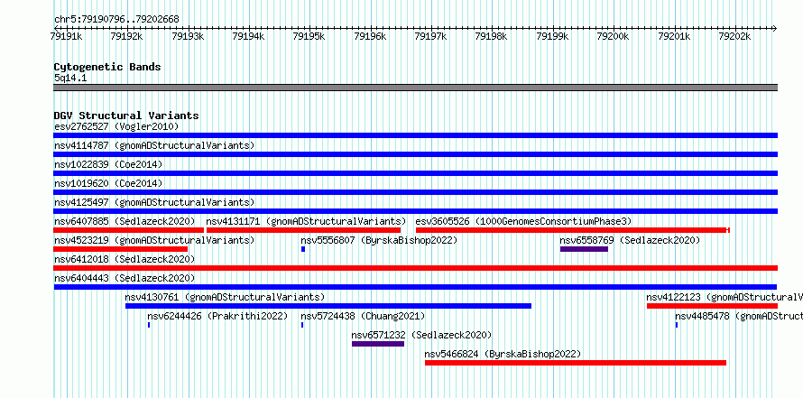Click the nsv6558769 (Sedlazeck2020) label
Screen dimensions: 803x398
[630, 240]
